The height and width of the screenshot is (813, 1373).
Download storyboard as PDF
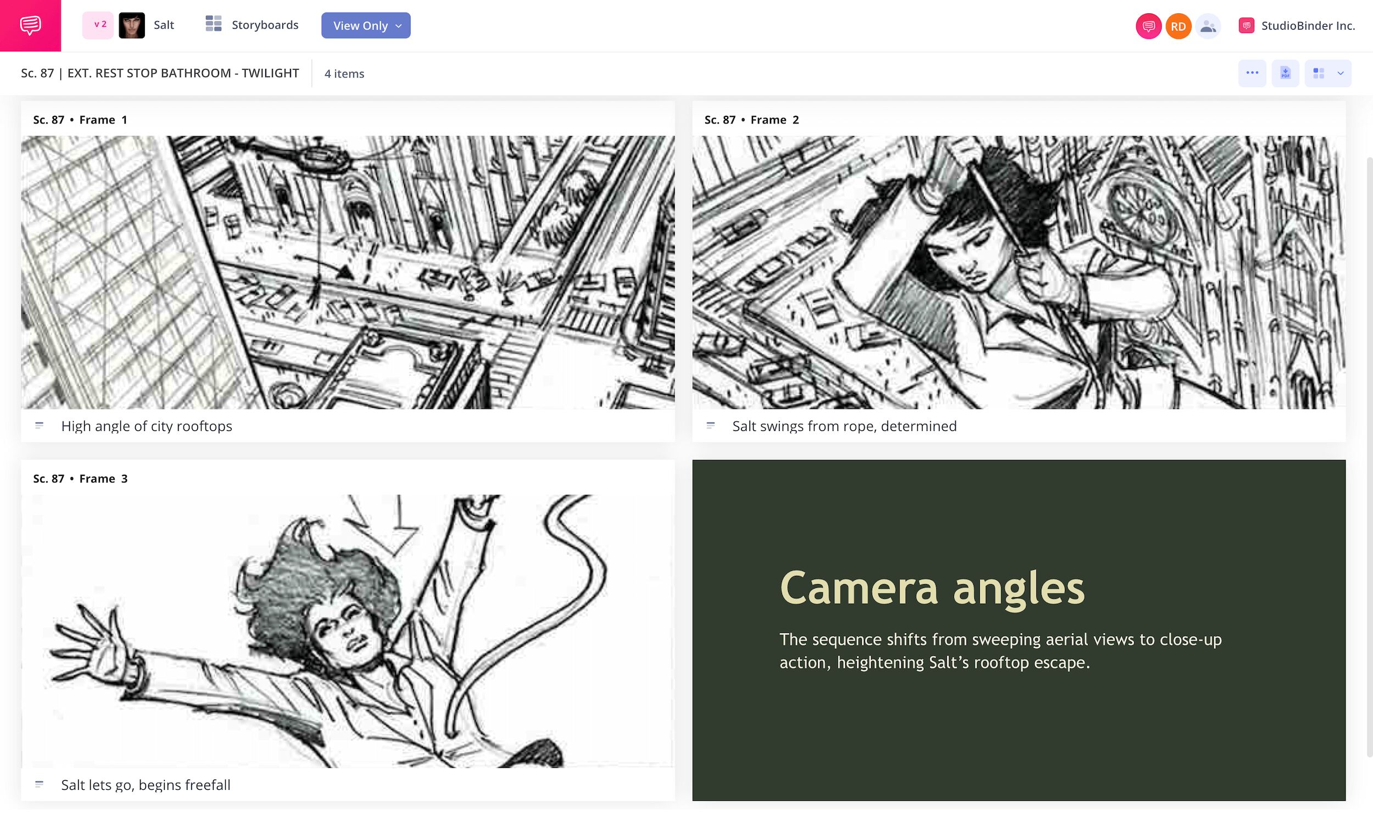click(x=1285, y=73)
